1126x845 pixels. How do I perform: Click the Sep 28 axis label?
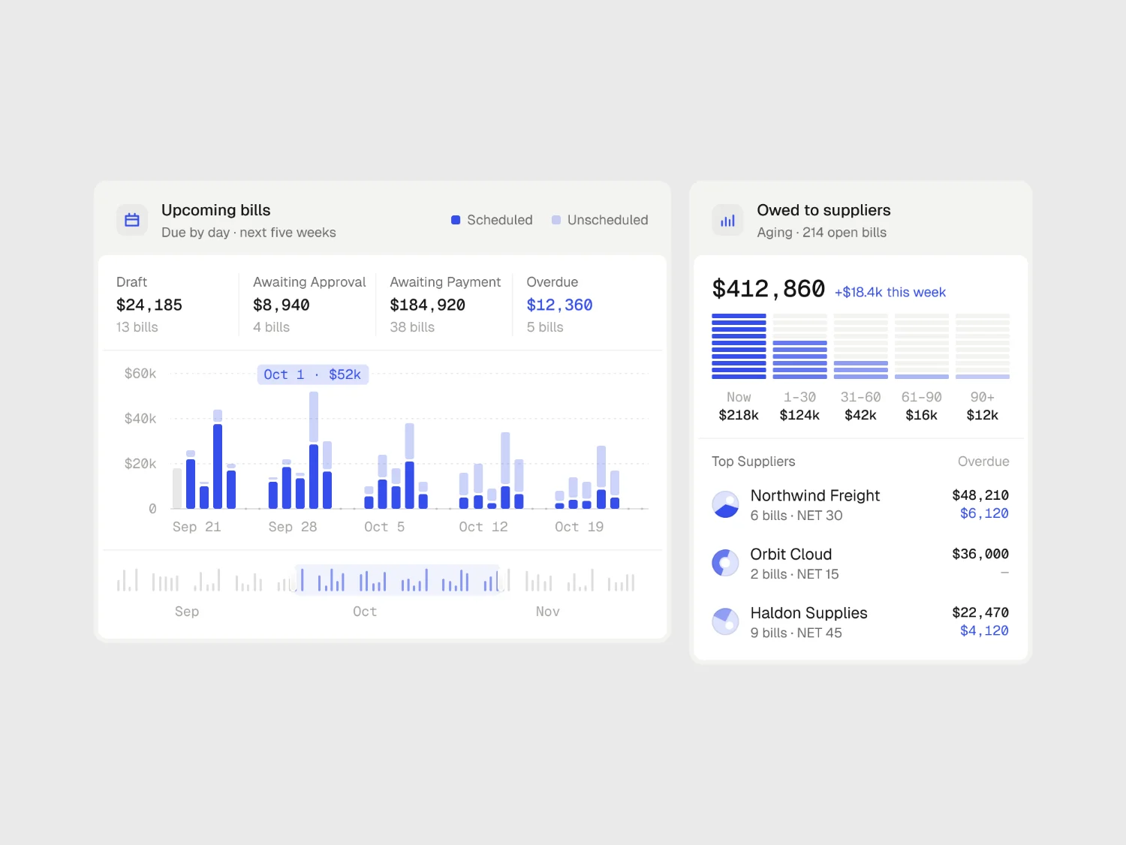(x=293, y=527)
